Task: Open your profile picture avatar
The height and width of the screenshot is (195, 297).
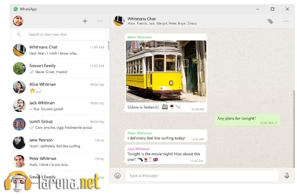Action: click(x=18, y=21)
